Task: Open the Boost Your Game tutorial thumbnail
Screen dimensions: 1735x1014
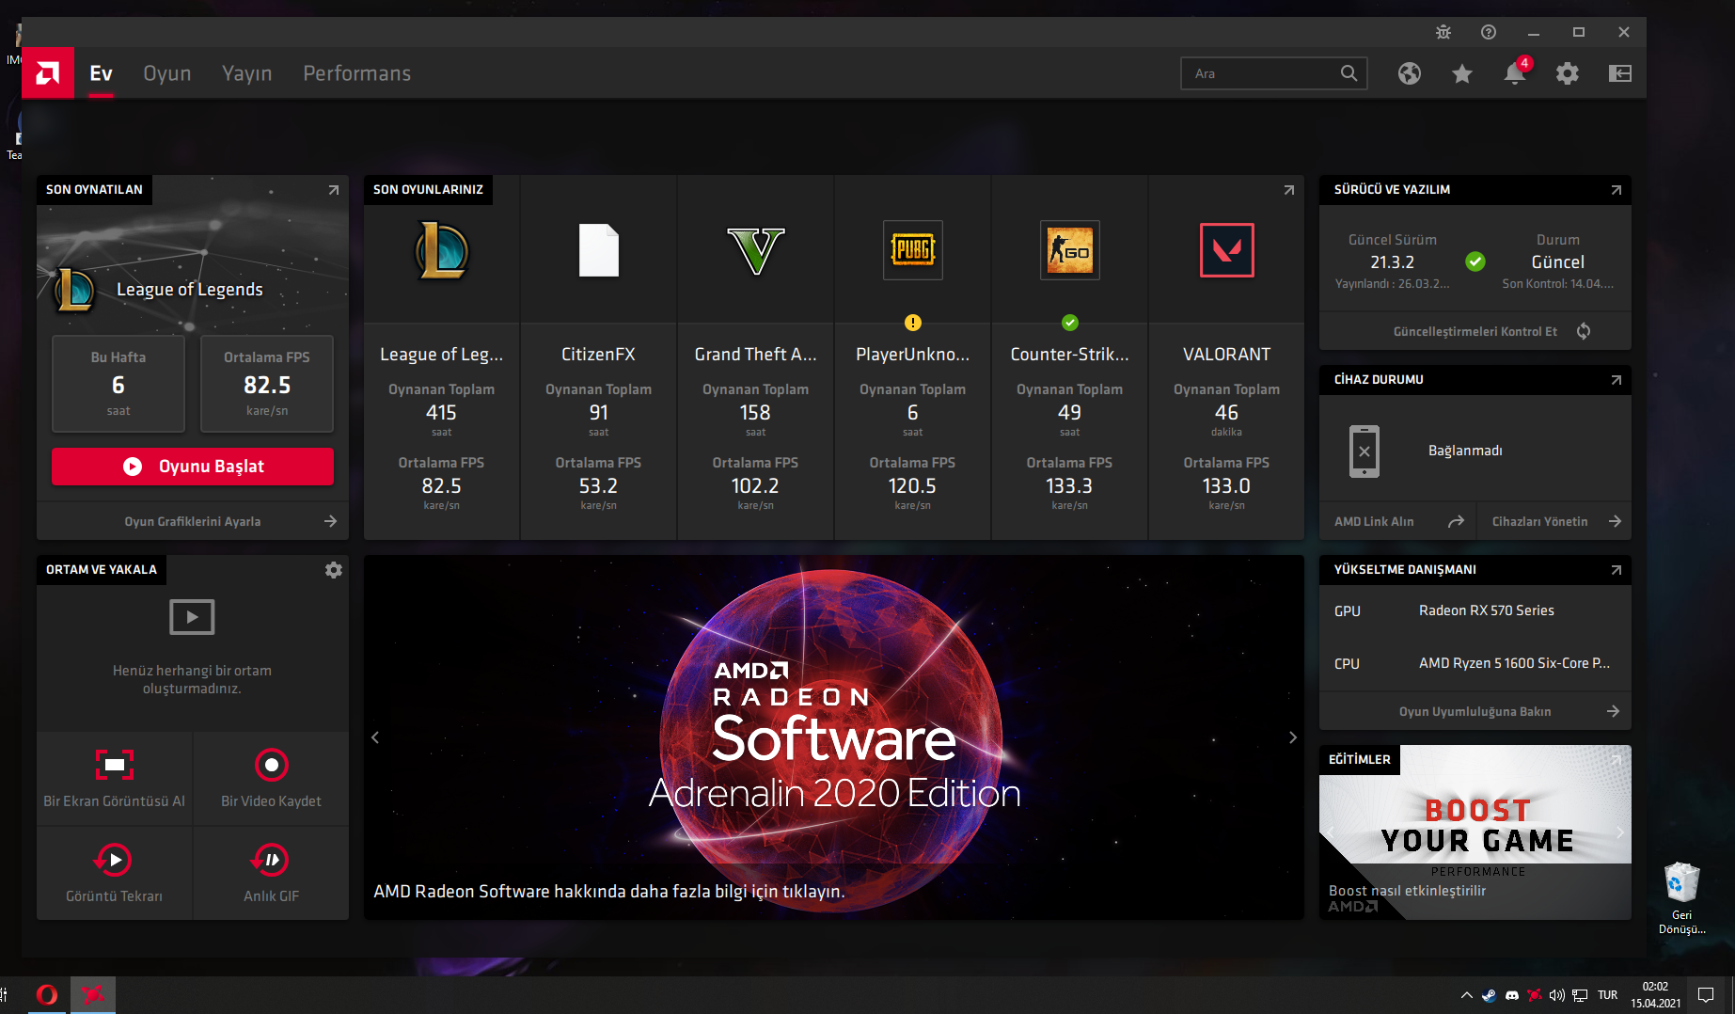Action: [x=1475, y=832]
